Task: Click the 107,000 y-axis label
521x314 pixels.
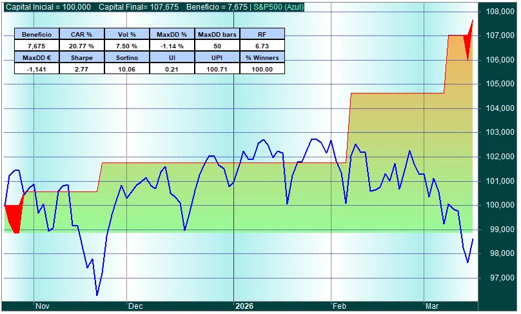Action: (x=500, y=35)
